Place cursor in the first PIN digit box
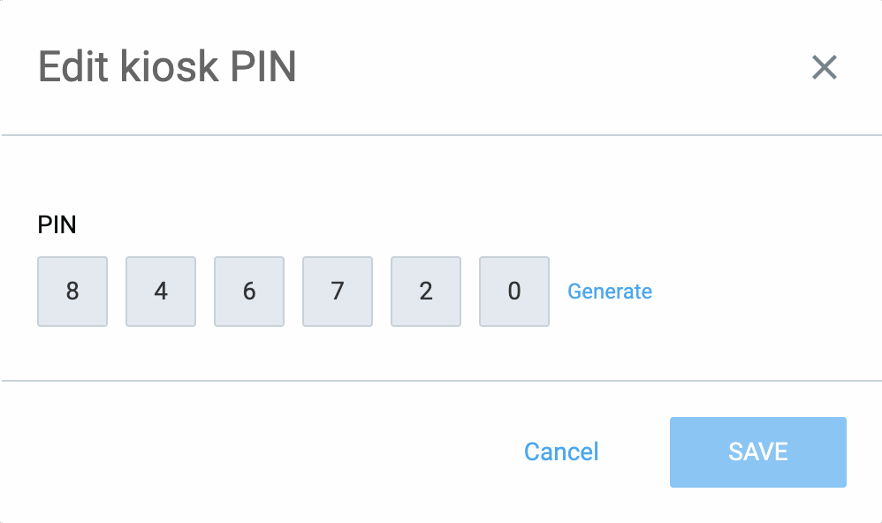 (72, 292)
